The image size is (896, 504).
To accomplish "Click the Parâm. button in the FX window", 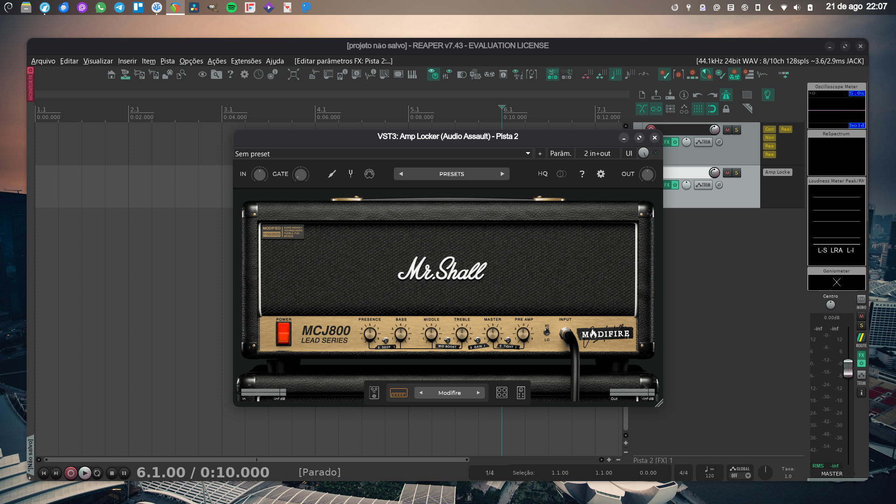I will click(560, 153).
